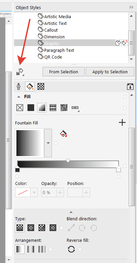Open the New Style Set flyout icon

pyautogui.click(x=20, y=72)
